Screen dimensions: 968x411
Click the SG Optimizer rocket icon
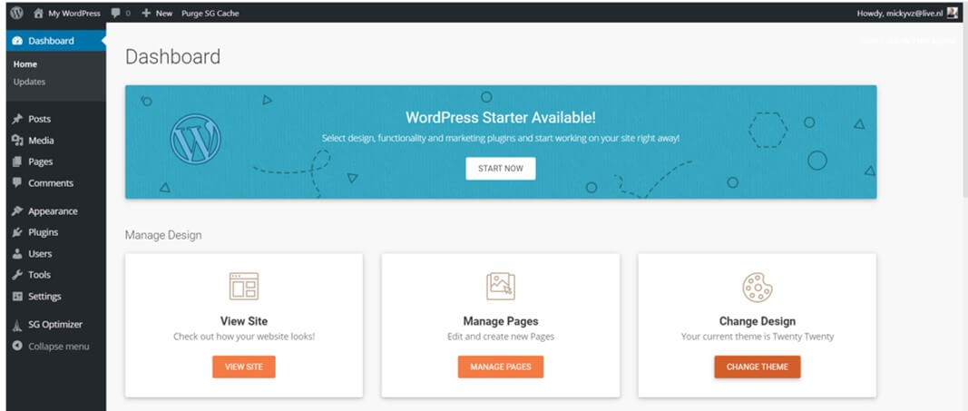coord(17,326)
